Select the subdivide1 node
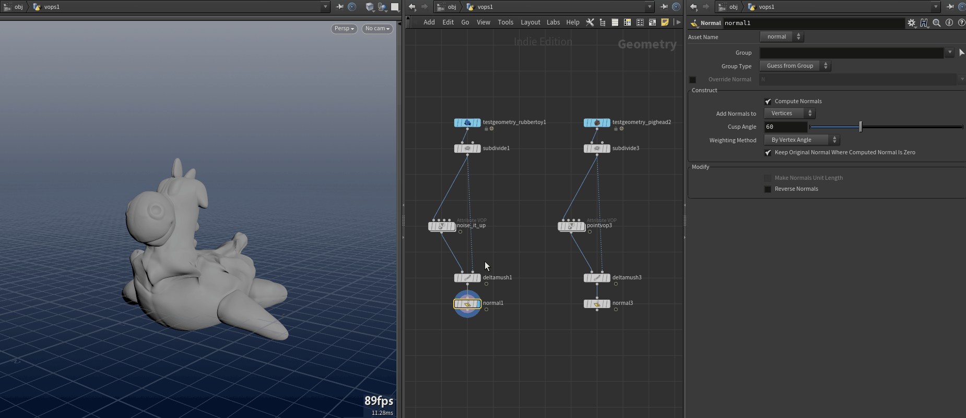 (x=467, y=149)
